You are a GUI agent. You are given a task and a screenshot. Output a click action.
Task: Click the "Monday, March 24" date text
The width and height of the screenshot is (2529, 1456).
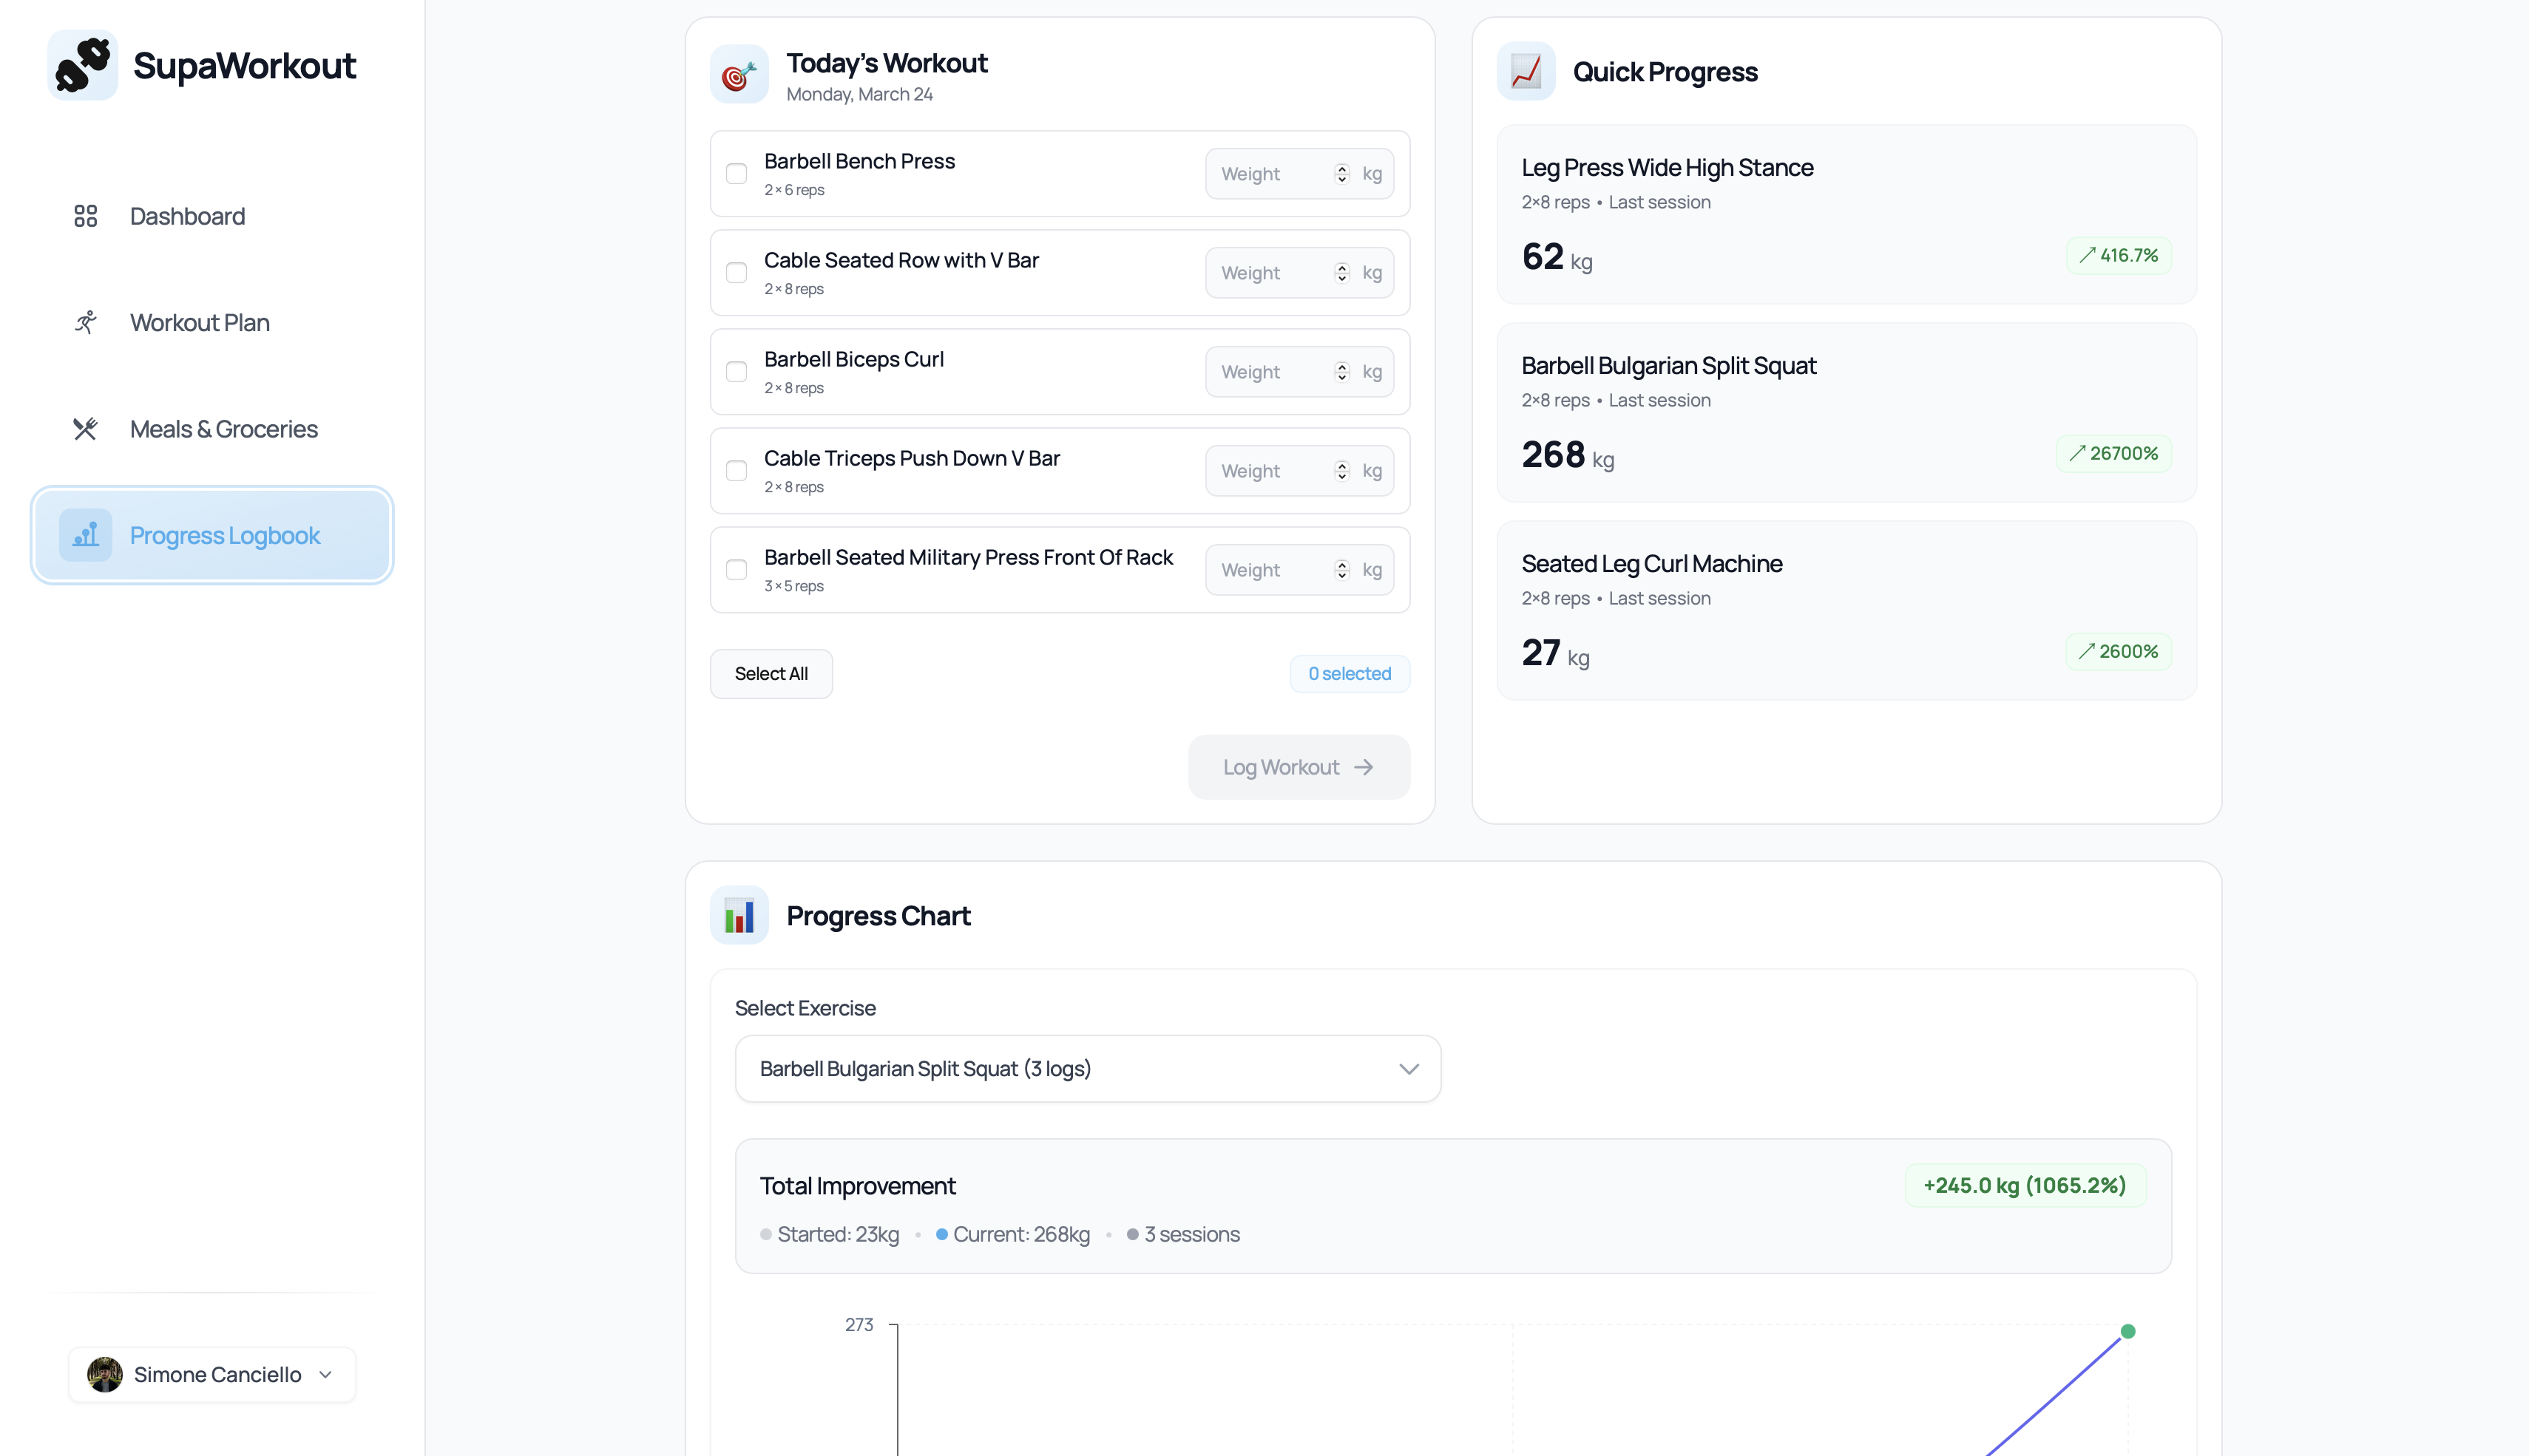859,94
